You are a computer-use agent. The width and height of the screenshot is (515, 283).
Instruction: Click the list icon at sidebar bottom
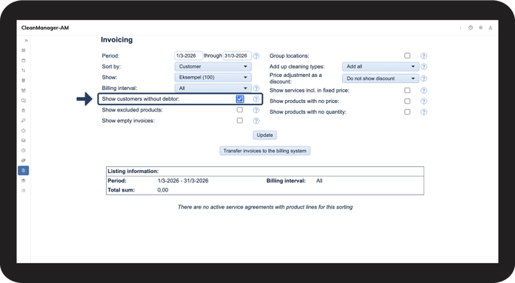click(23, 191)
